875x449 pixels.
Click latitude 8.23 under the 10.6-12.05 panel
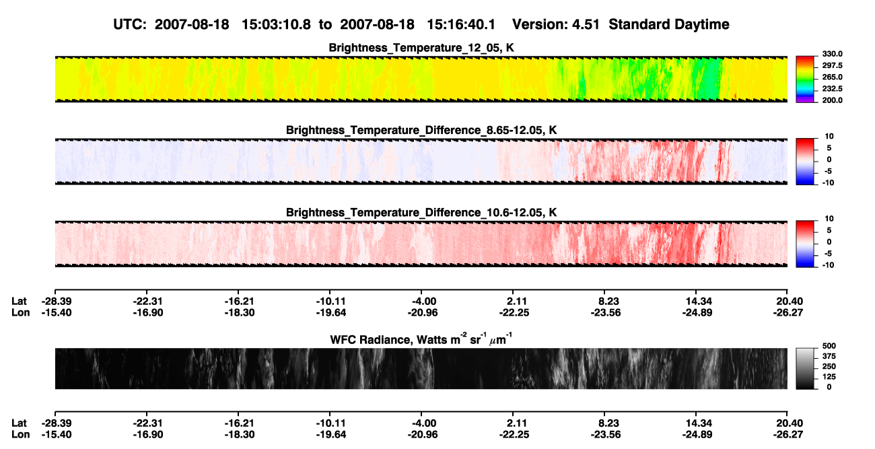pos(605,302)
